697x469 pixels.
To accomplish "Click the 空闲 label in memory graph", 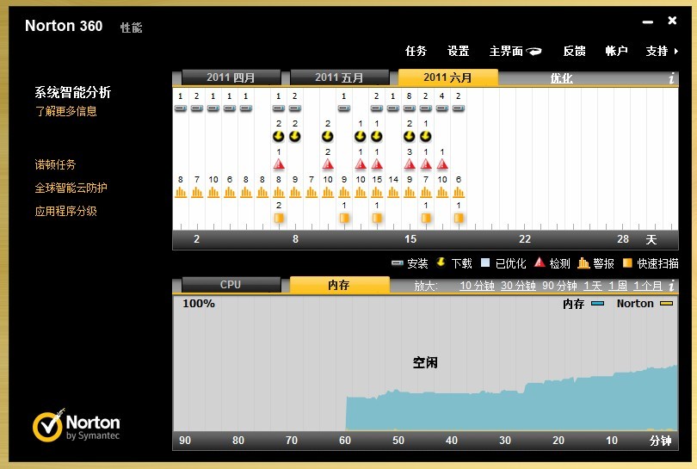I will tap(425, 363).
